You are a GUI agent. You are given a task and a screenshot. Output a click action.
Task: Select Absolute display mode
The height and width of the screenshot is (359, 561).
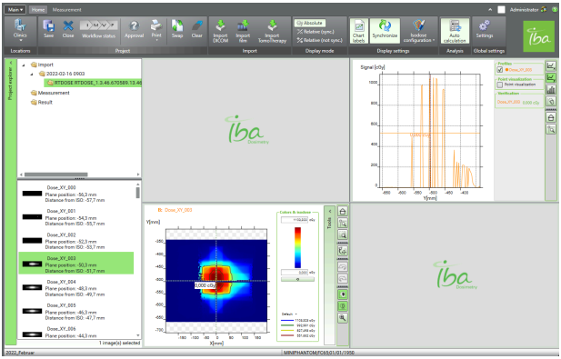pos(310,23)
